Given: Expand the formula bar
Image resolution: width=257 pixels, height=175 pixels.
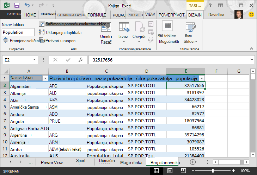Looking at the screenshot, I should pos(252,60).
